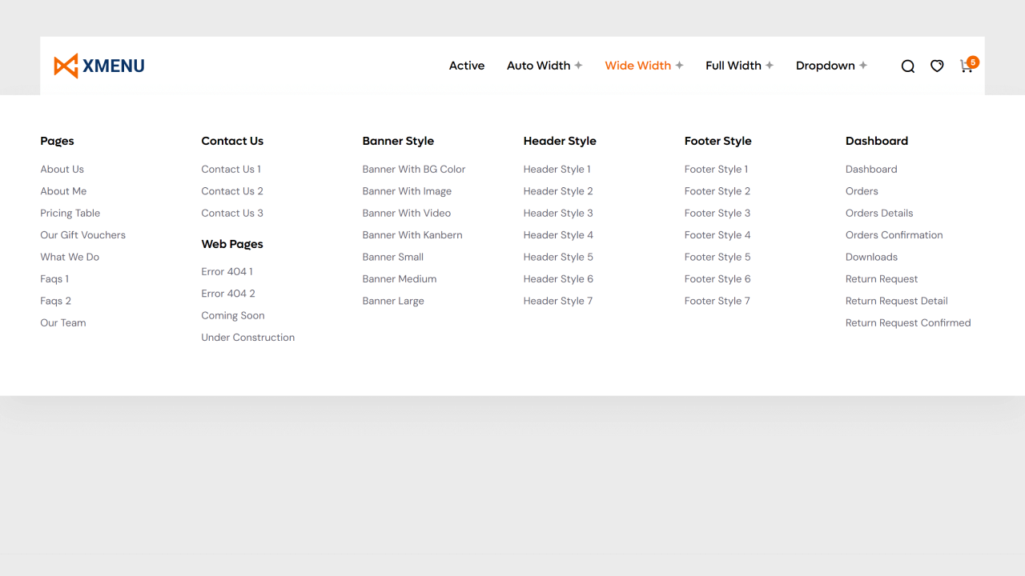Open Header Style 4
Image resolution: width=1025 pixels, height=576 pixels.
coord(558,234)
